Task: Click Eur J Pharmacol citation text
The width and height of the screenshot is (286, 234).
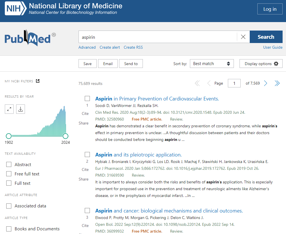Action: (x=177, y=168)
